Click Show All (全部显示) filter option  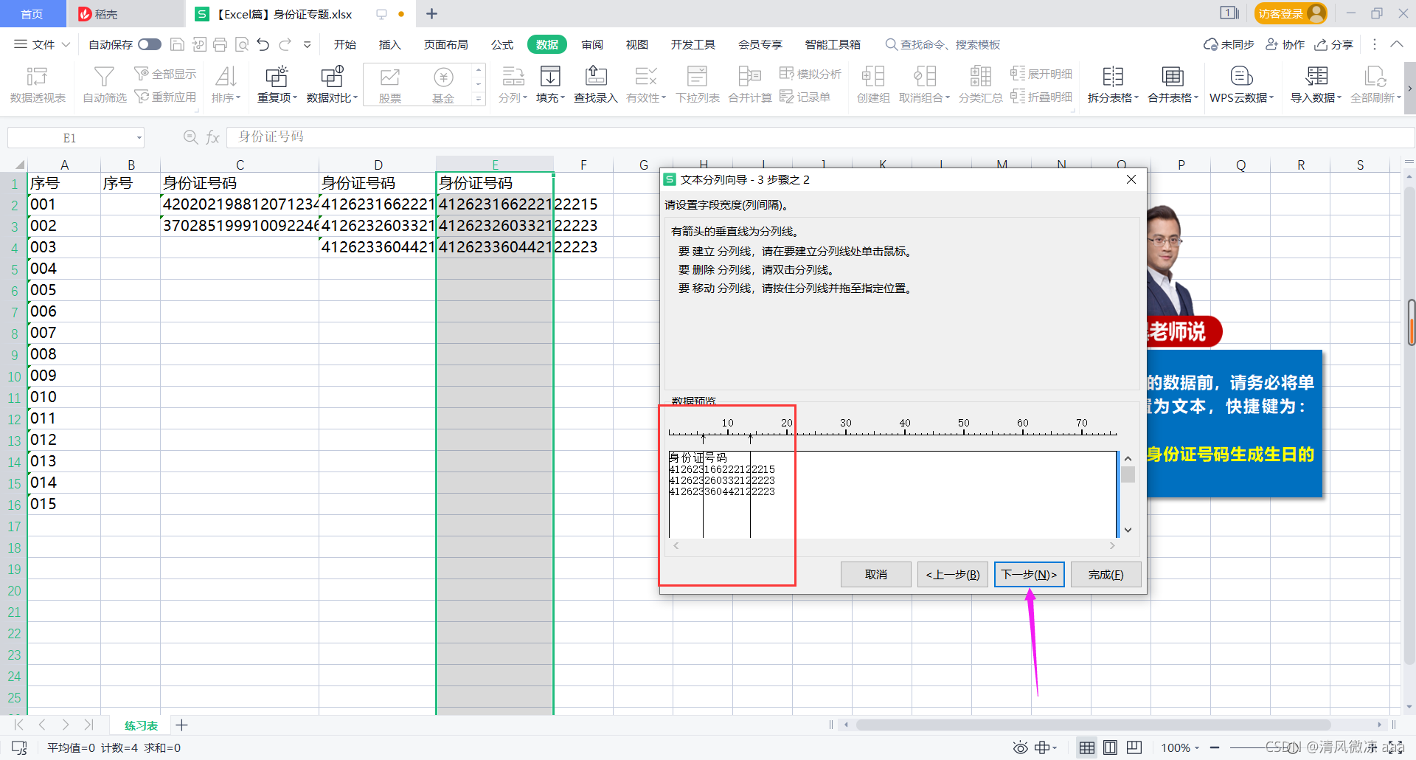(165, 74)
